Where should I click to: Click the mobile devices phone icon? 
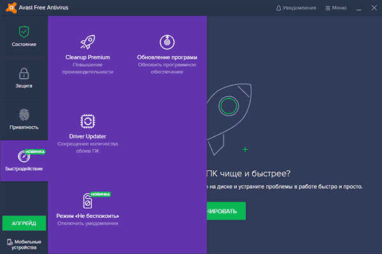(10, 242)
